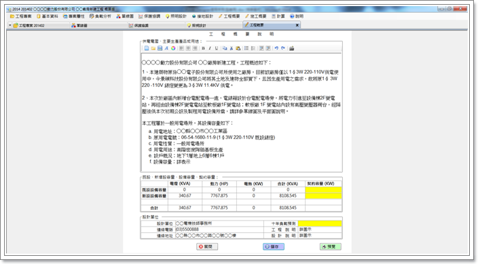Switch to the 保護協調 document tab

point(157,25)
